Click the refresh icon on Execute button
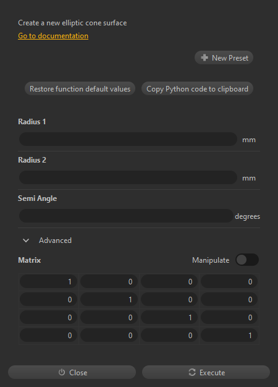The width and height of the screenshot is (278, 387). point(192,372)
